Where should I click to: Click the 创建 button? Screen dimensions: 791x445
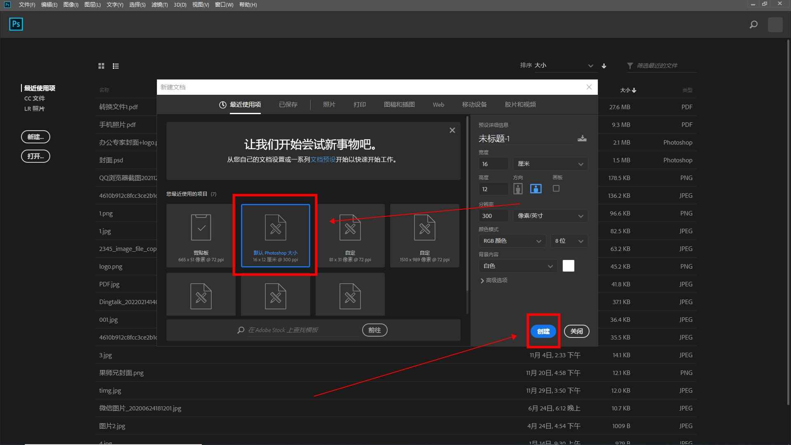pos(543,331)
